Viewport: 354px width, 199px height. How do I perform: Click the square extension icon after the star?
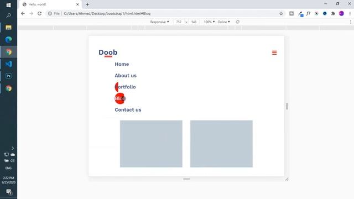point(291,13)
